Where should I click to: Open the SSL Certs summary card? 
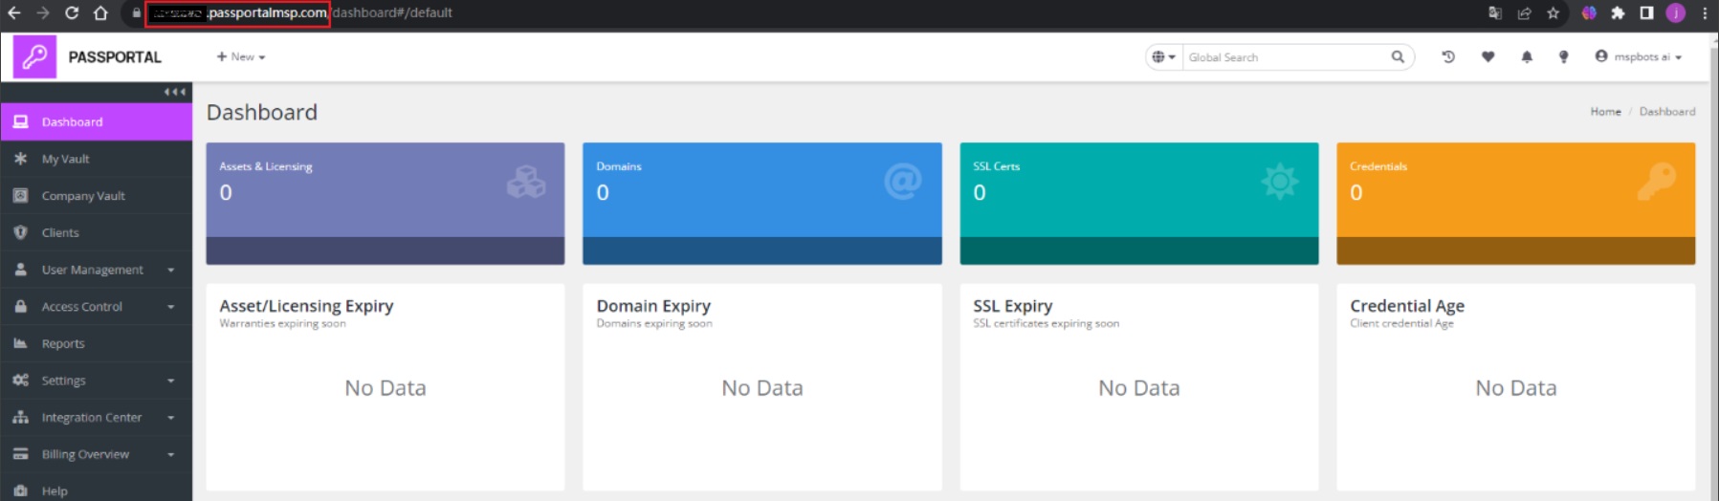[1139, 204]
